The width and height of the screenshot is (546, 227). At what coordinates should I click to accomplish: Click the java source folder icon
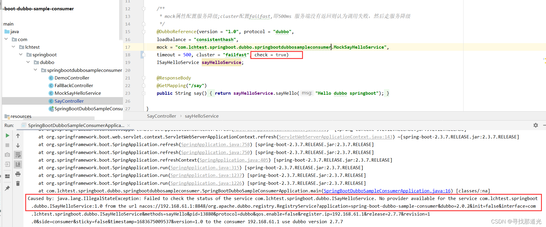coord(7,31)
